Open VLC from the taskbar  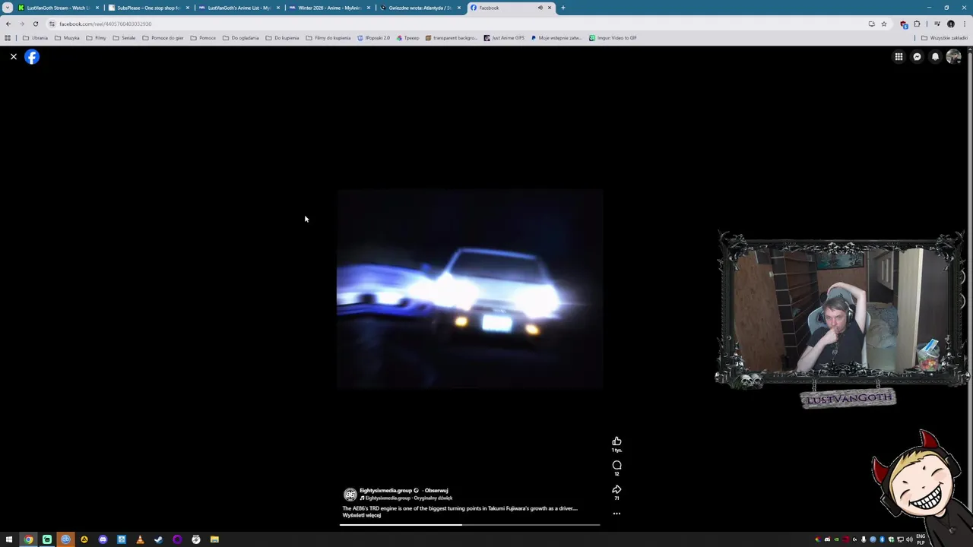140,539
